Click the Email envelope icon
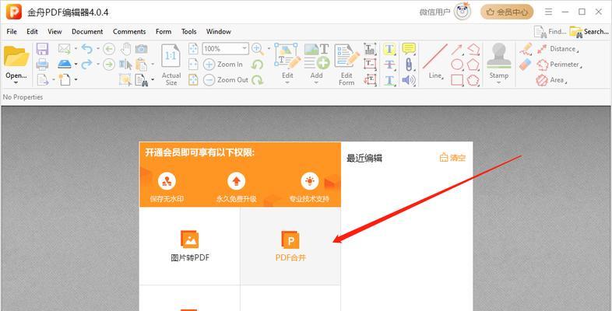This screenshot has width=612, height=311. 64,49
